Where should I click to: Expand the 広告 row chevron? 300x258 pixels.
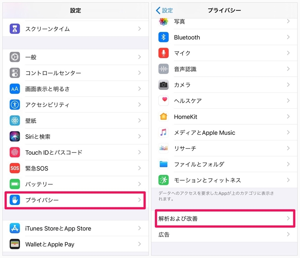click(288, 234)
